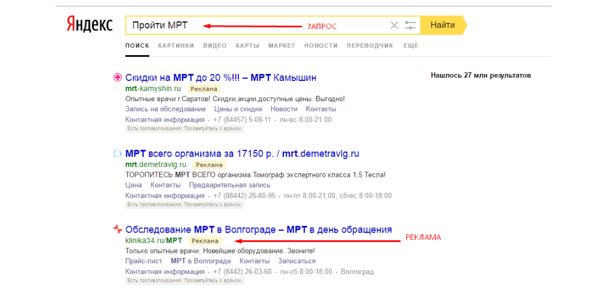Click the Прайс-лист sitelink
607x303 pixels.
143,261
